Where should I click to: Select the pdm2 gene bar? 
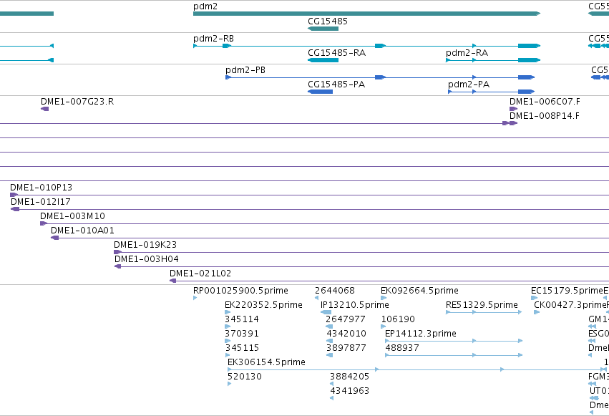click(x=366, y=14)
